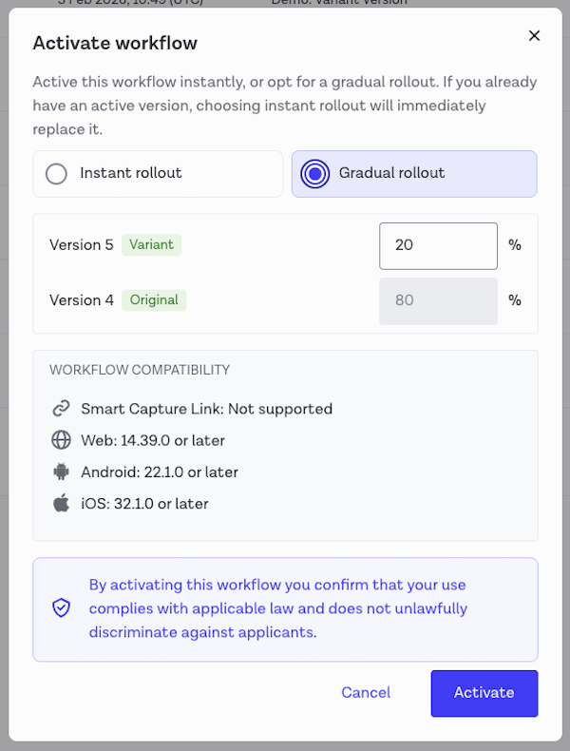Click the Version 5 percentage input field
Viewport: 570px width, 751px height.
[438, 245]
